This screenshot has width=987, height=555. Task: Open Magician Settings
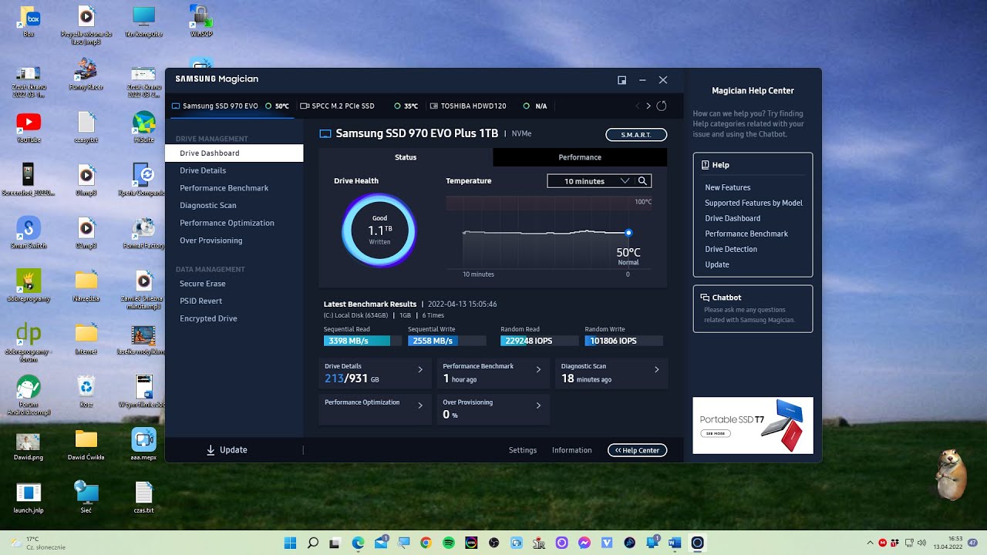pos(523,450)
